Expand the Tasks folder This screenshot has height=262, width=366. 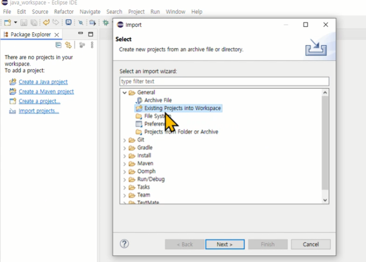[x=124, y=187]
